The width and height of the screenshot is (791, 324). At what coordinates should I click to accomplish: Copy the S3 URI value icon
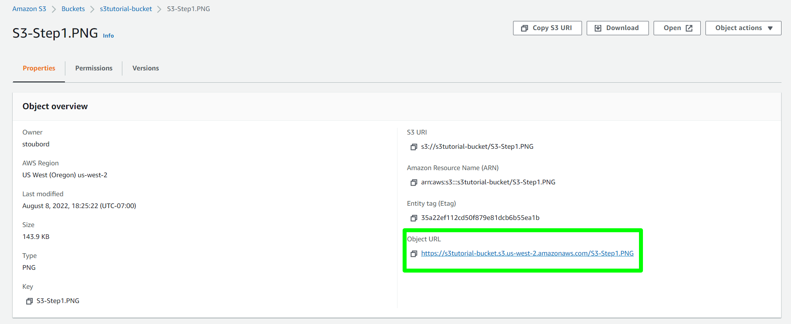[414, 147]
